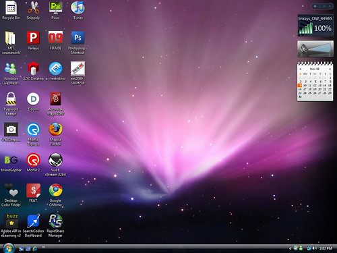Click the volume speaker tray icon
The image size is (337, 253).
point(314,248)
